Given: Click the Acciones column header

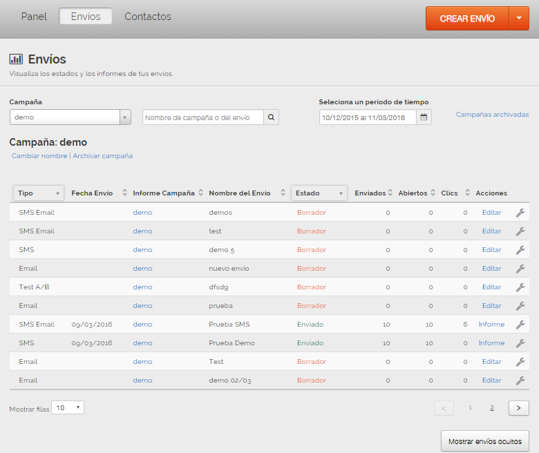Looking at the screenshot, I should [x=491, y=193].
